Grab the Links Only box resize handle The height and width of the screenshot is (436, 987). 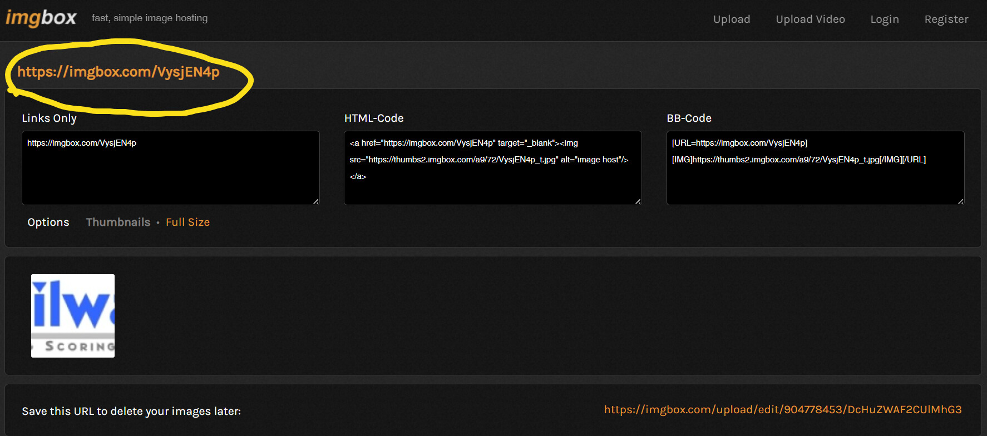coord(316,201)
